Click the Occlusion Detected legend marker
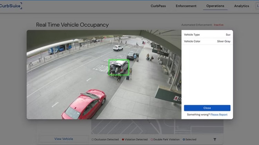This screenshot has width=259, height=145. click(93, 140)
